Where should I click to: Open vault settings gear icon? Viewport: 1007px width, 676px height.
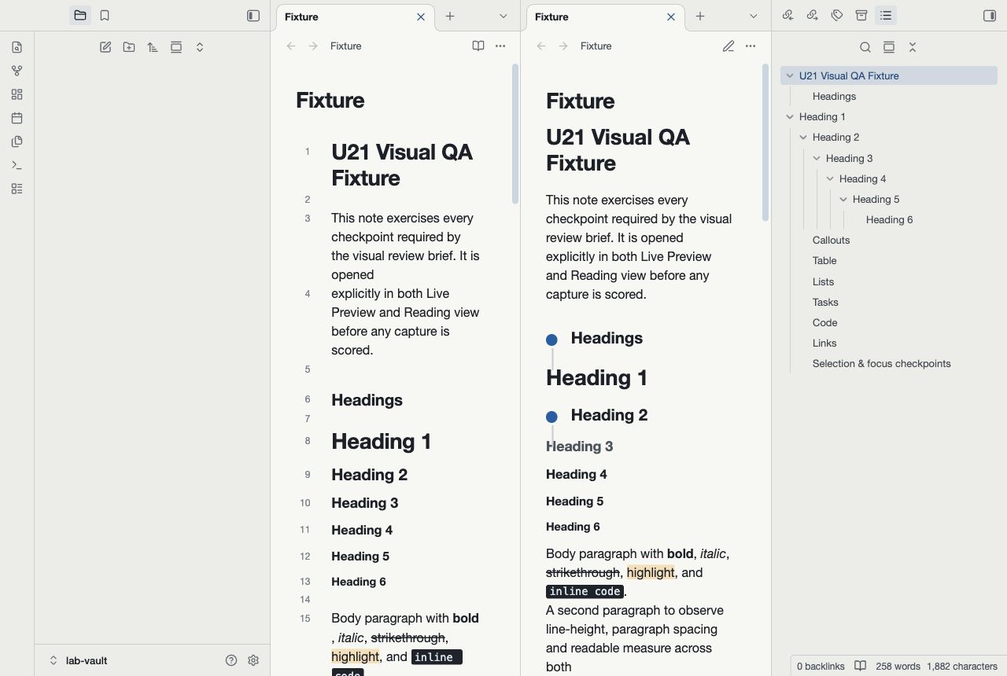click(253, 661)
